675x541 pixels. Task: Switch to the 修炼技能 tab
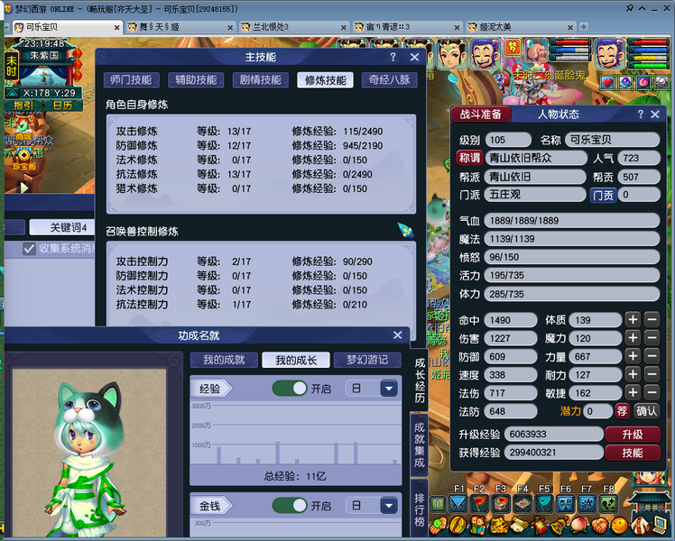326,80
